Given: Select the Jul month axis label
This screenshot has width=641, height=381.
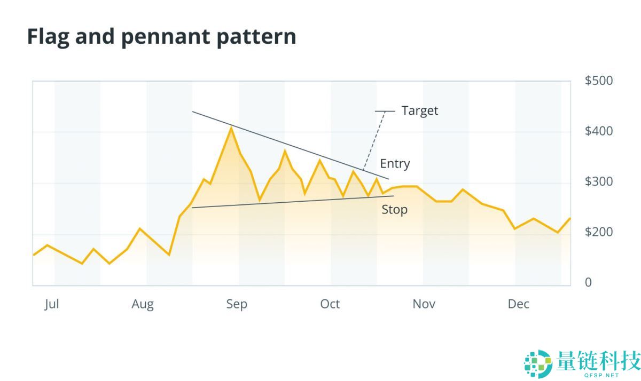Looking at the screenshot, I should (51, 304).
